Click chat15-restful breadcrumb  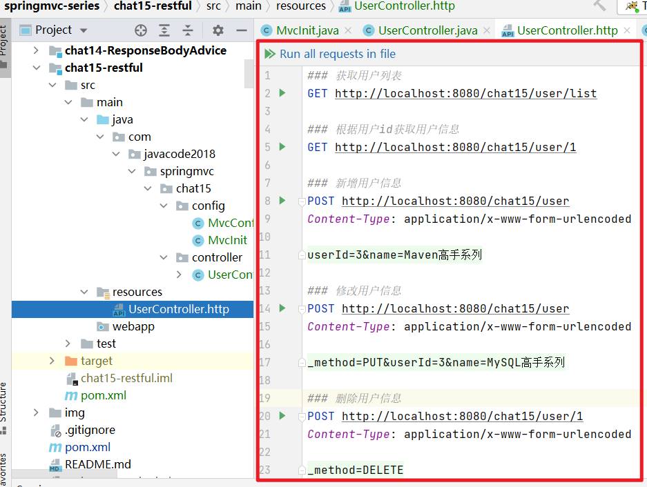click(x=153, y=6)
